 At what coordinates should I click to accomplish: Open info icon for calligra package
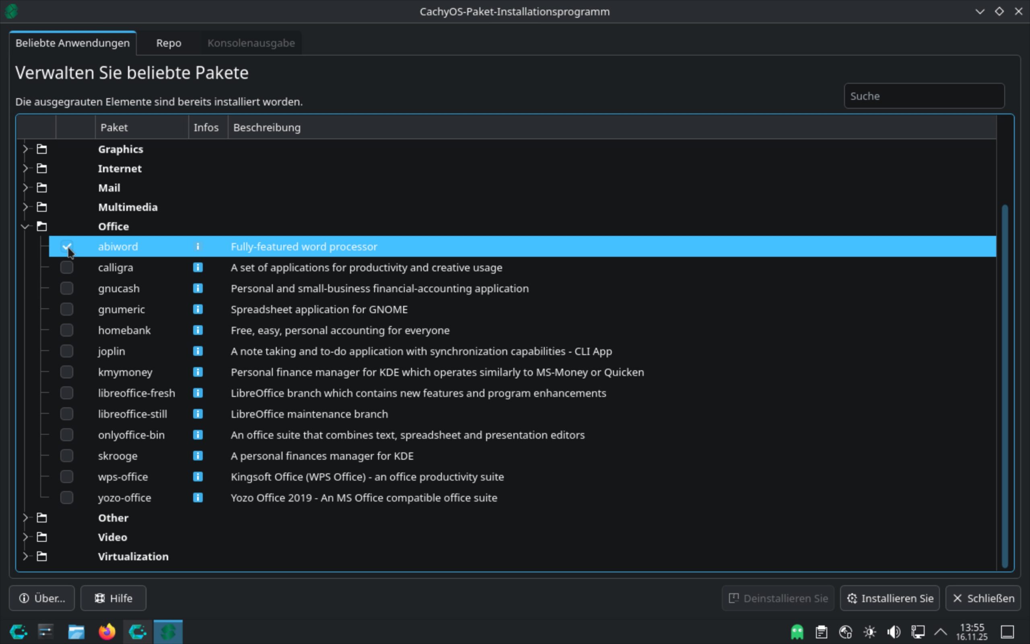(x=198, y=268)
